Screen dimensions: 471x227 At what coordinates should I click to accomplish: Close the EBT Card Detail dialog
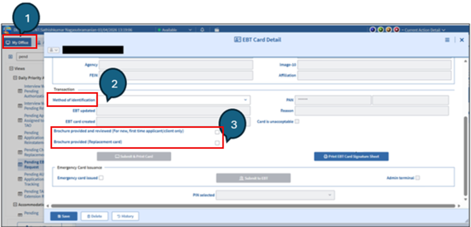pos(462,40)
